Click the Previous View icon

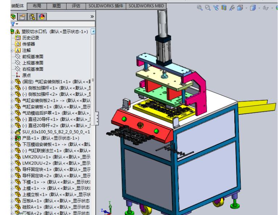[x=216, y=8]
